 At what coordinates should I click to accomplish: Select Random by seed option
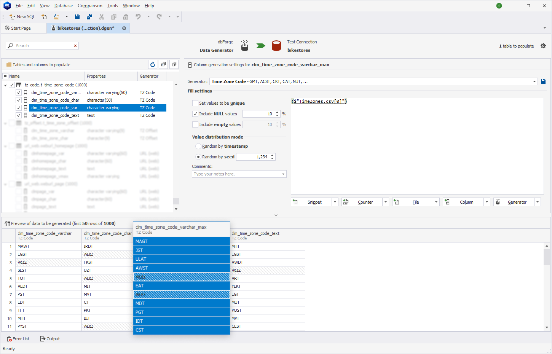(198, 157)
